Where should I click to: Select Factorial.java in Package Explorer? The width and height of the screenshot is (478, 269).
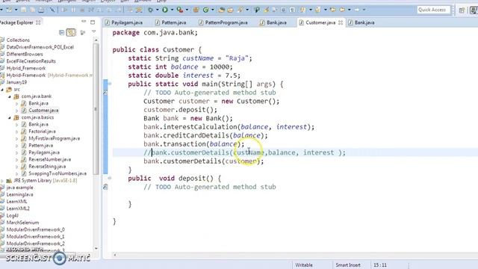[42, 132]
